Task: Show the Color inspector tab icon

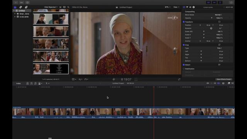Action: (187, 7)
